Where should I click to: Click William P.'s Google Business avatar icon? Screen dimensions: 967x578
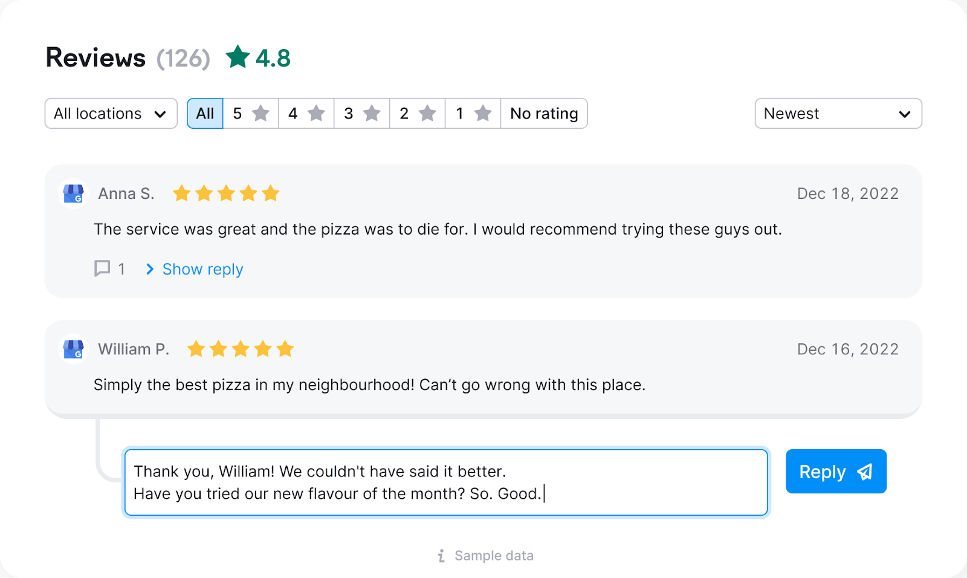pyautogui.click(x=73, y=349)
